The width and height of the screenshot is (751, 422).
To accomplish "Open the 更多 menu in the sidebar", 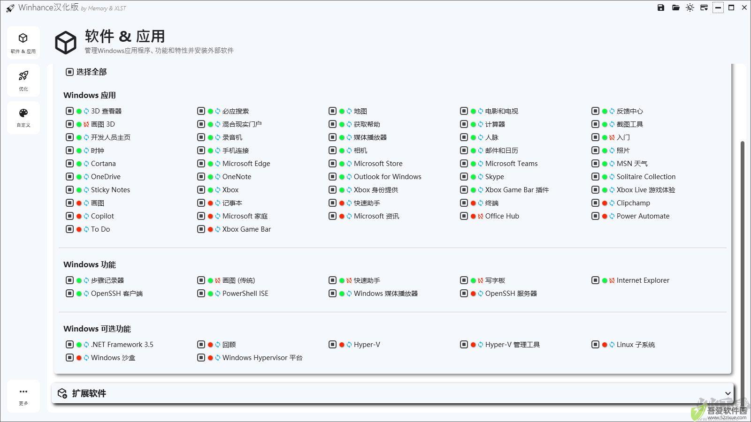I will coord(23,396).
